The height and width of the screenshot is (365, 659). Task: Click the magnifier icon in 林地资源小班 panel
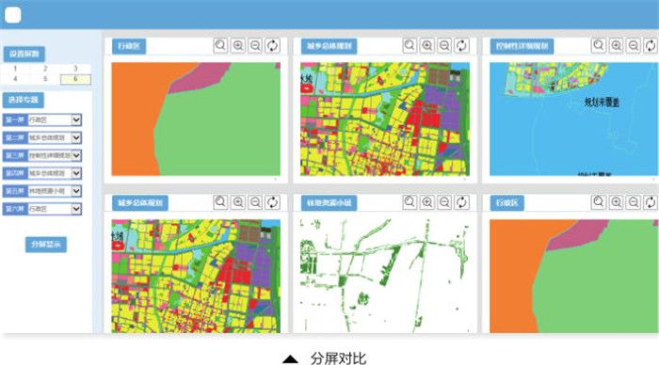(410, 202)
